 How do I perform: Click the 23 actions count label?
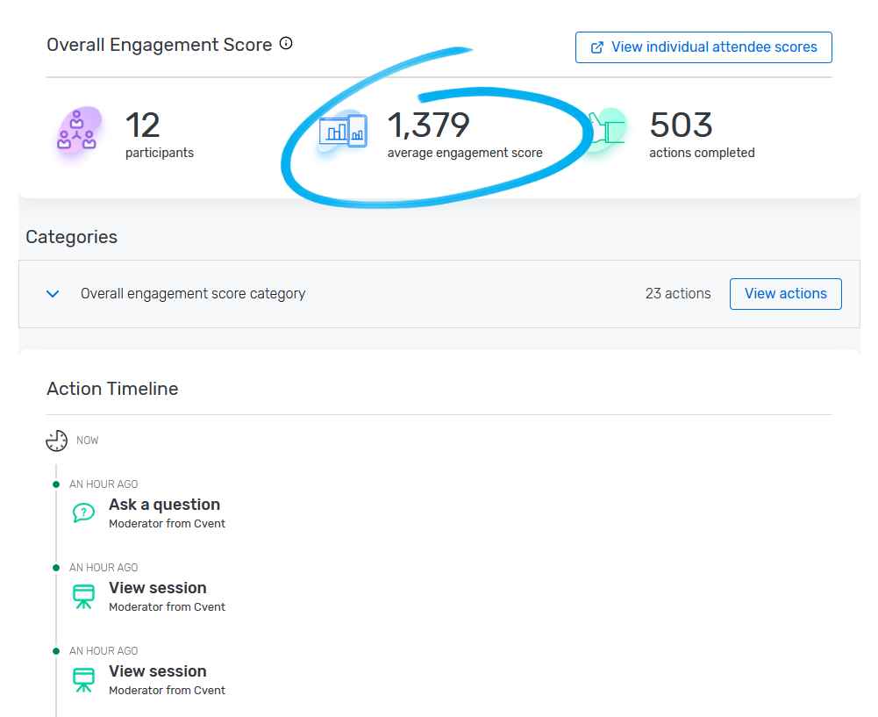point(677,293)
